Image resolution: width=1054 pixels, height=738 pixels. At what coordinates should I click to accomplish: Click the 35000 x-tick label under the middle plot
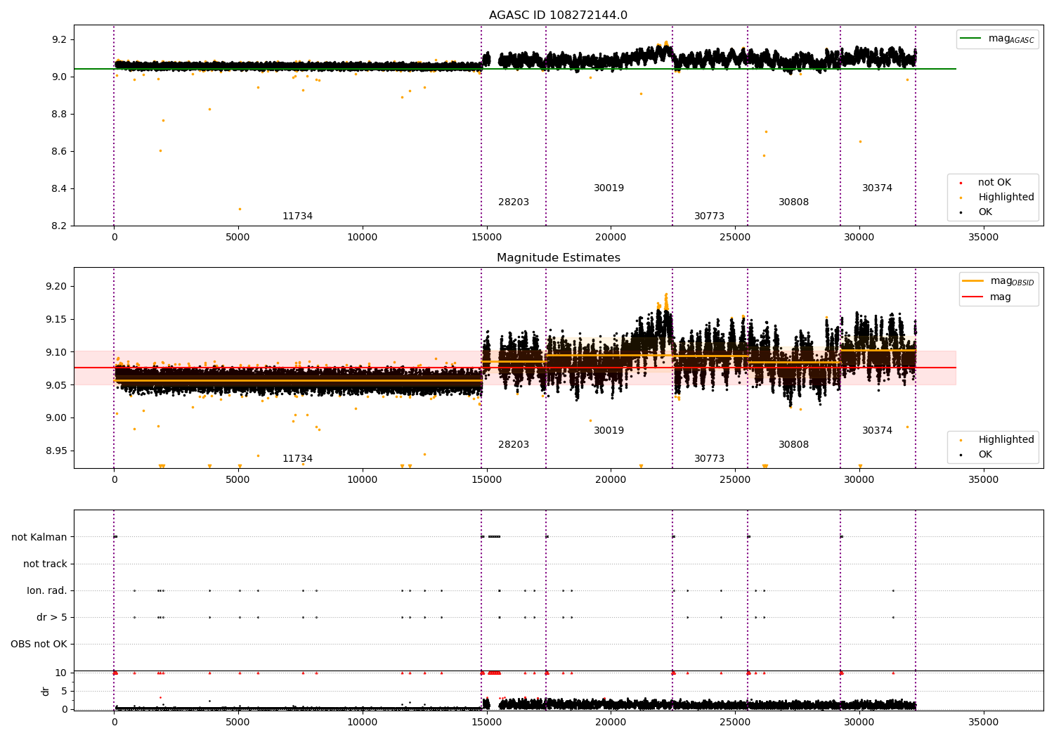[983, 480]
